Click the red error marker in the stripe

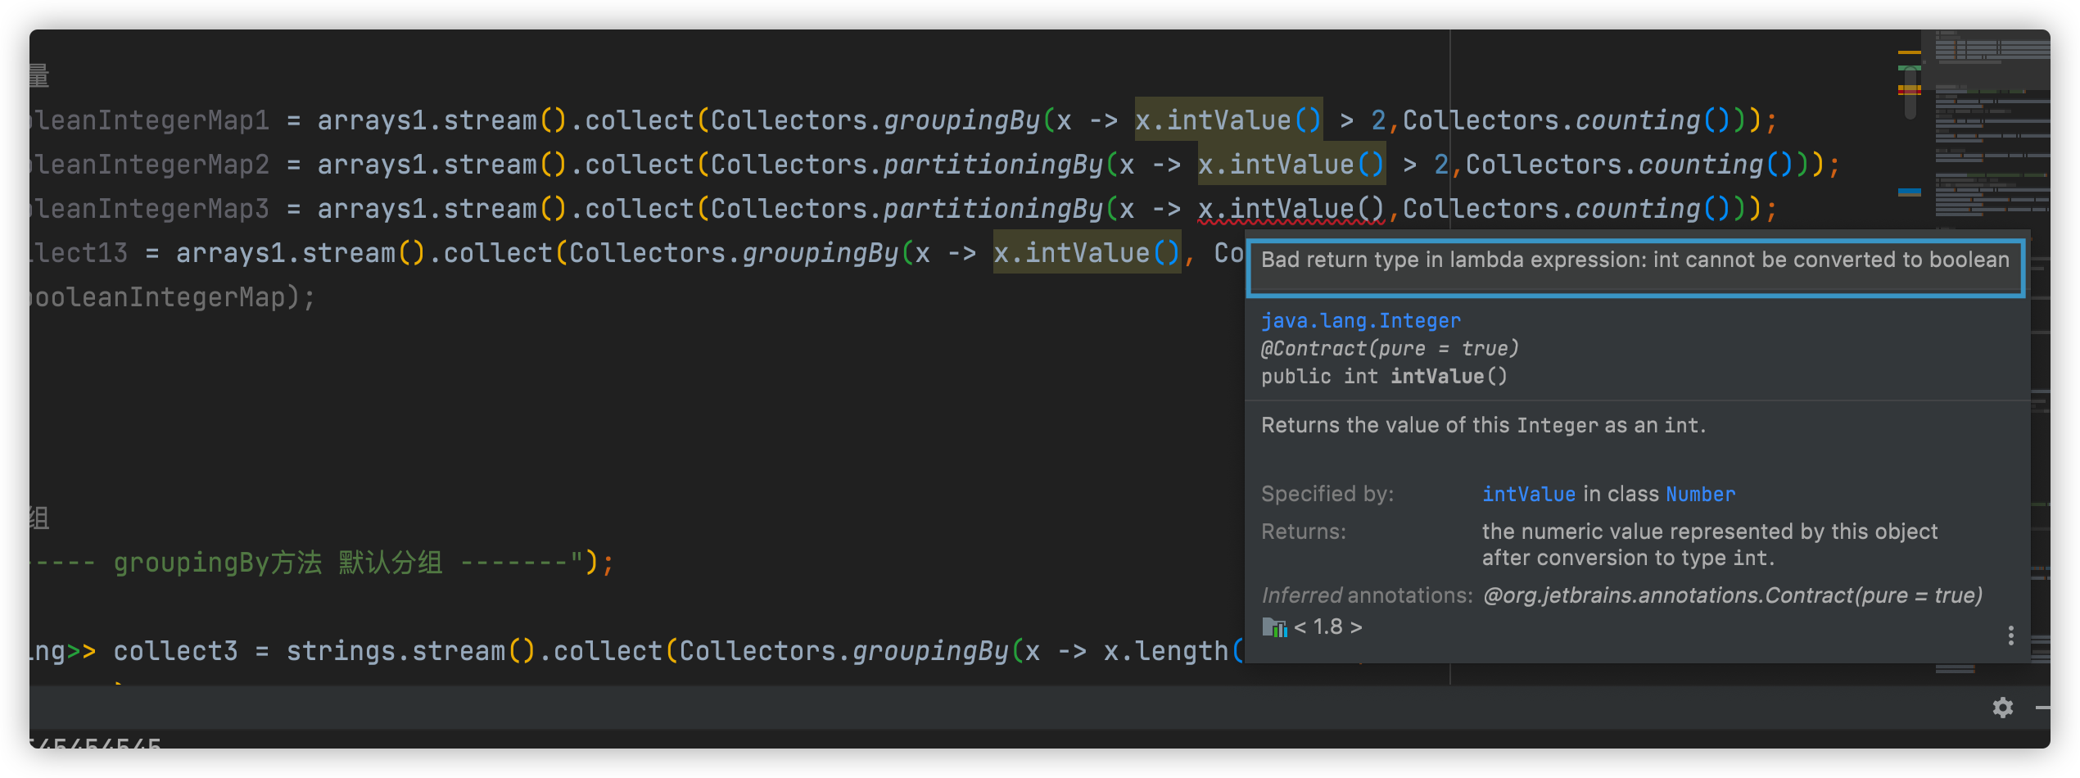coord(1910,92)
